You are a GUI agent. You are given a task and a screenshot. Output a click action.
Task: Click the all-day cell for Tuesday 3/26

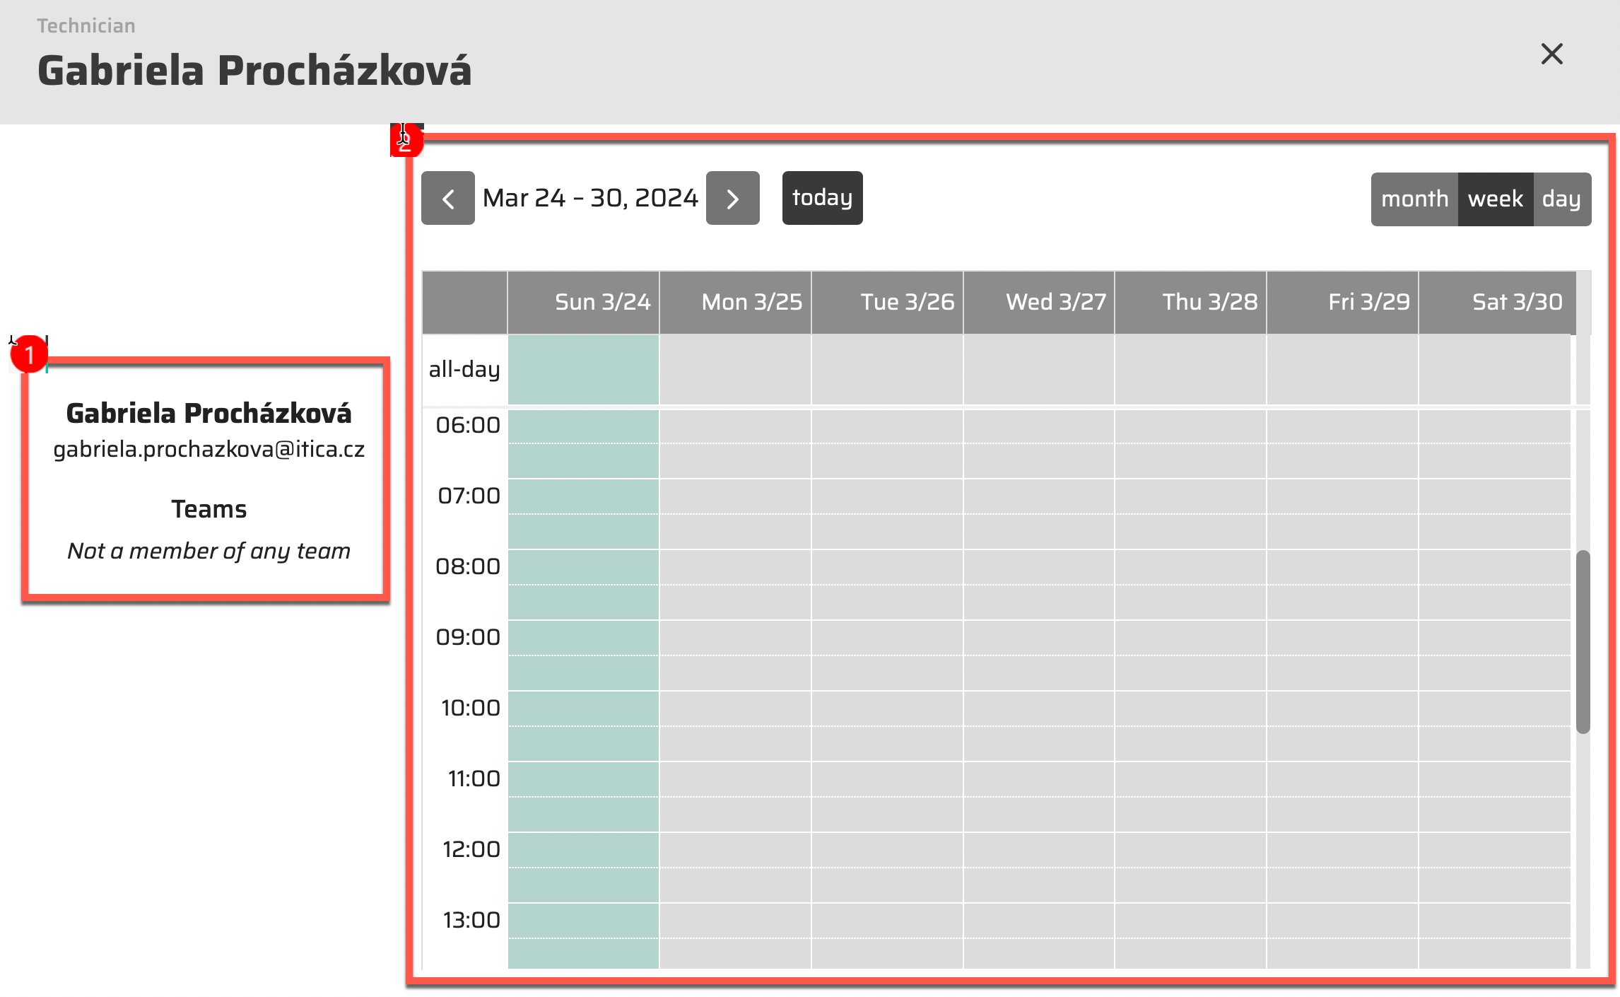[887, 370]
